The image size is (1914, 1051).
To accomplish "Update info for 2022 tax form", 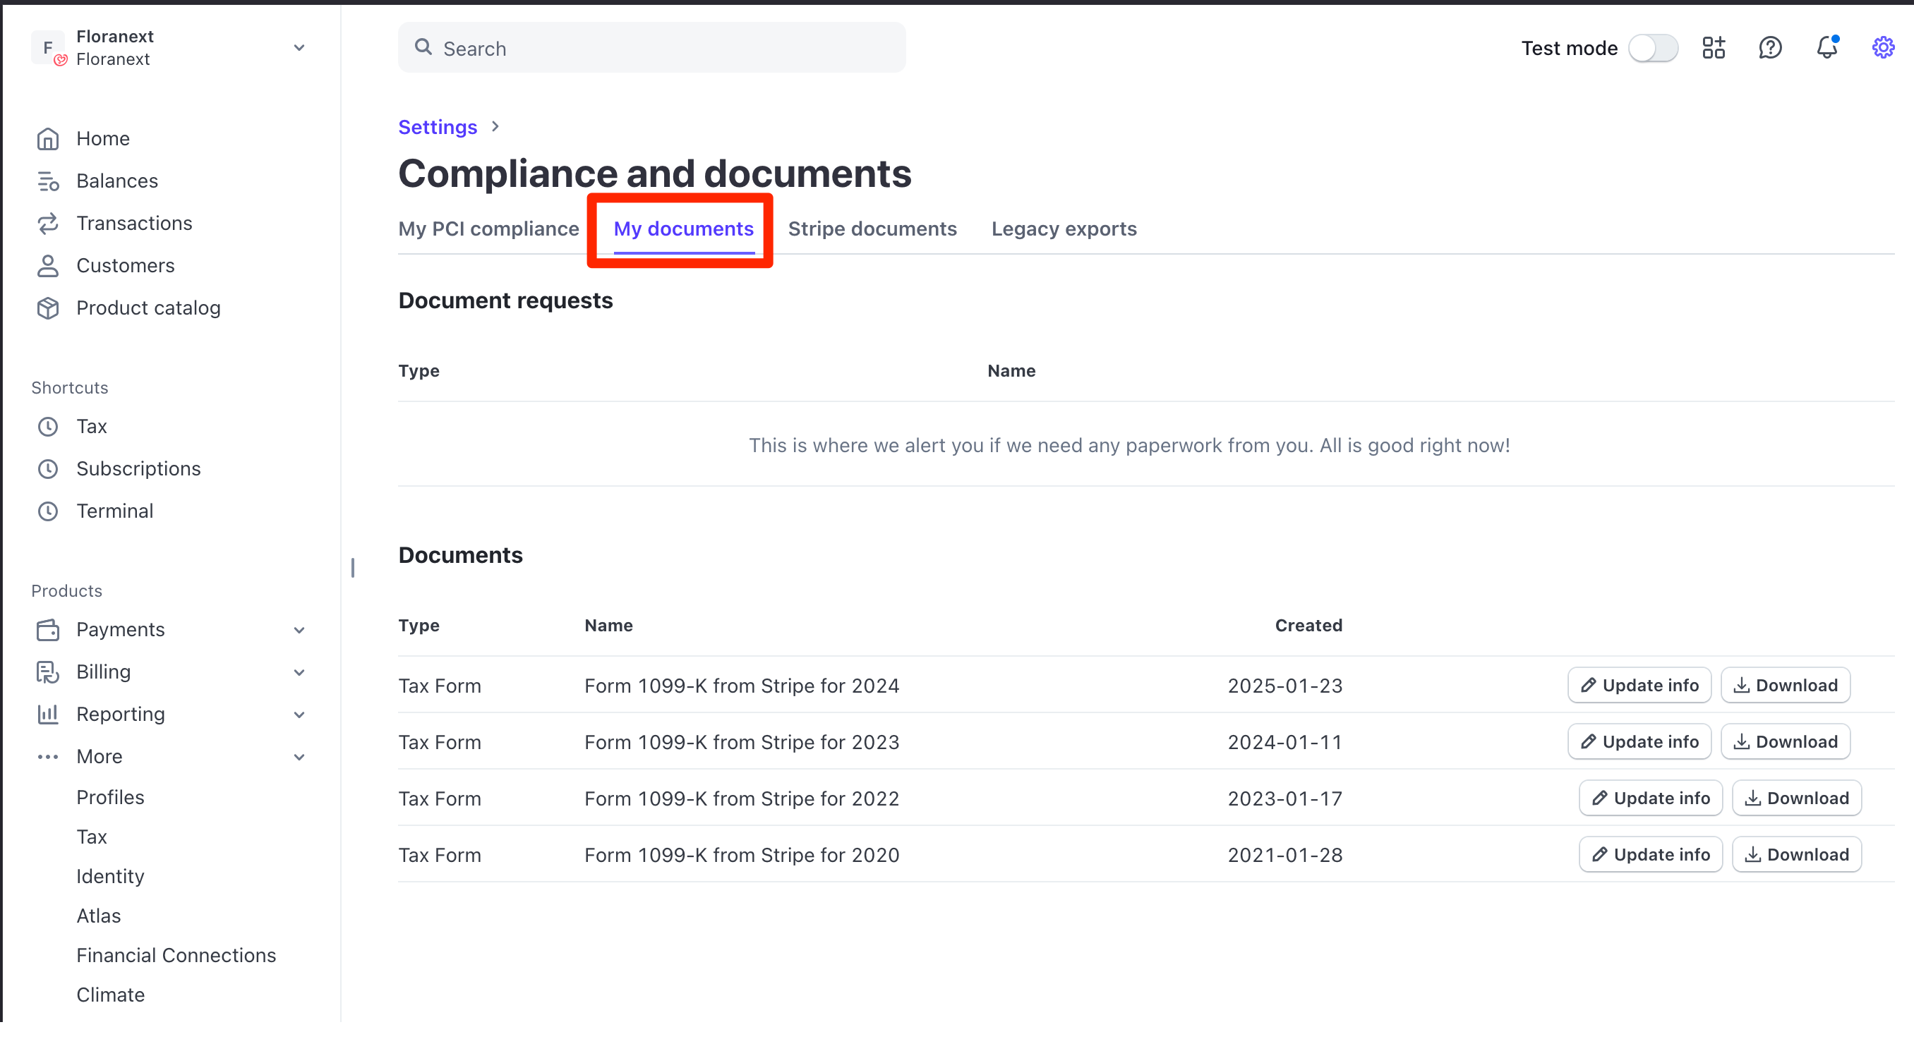I will tap(1649, 798).
